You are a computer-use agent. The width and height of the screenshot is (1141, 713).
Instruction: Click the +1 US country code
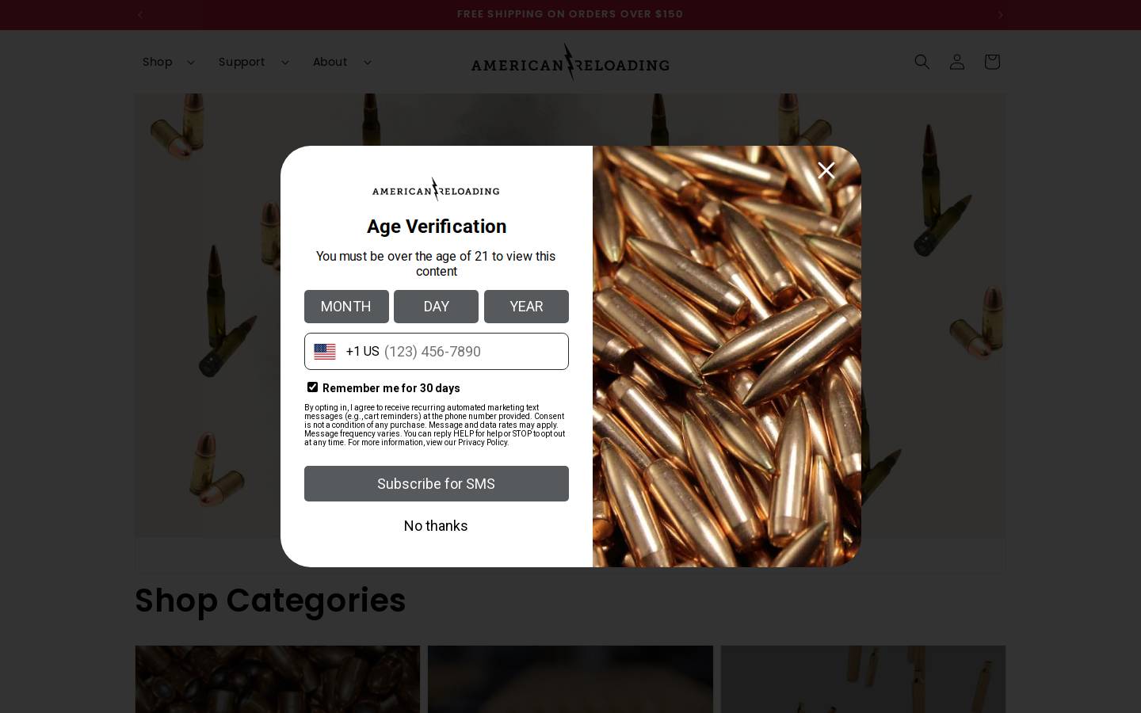[x=362, y=352]
